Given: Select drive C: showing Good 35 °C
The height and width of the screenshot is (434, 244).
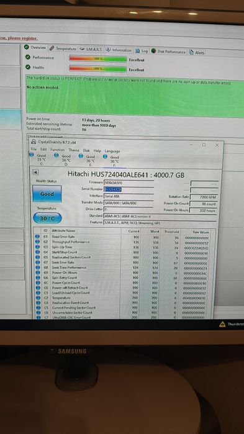Looking at the screenshot, I should 39,160.
